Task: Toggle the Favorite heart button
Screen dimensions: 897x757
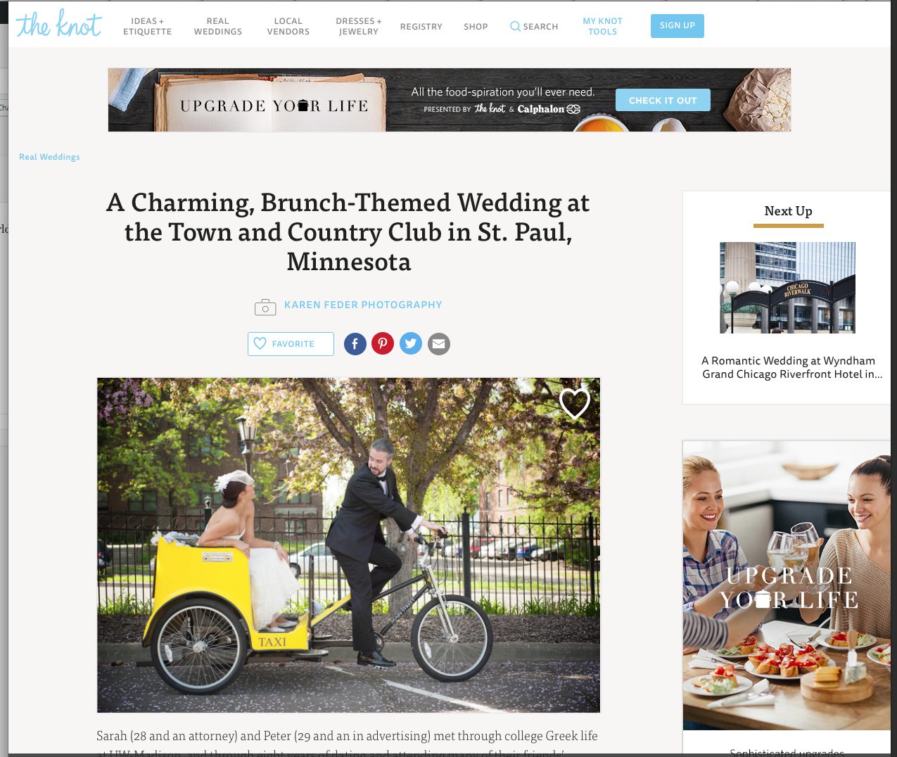Action: click(x=291, y=344)
